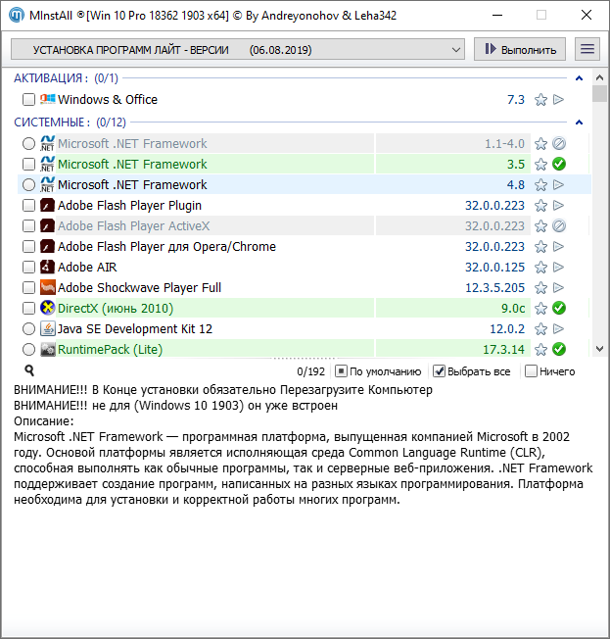Select radio for RuntimePack (Lite)
610x639 pixels.
coord(28,349)
